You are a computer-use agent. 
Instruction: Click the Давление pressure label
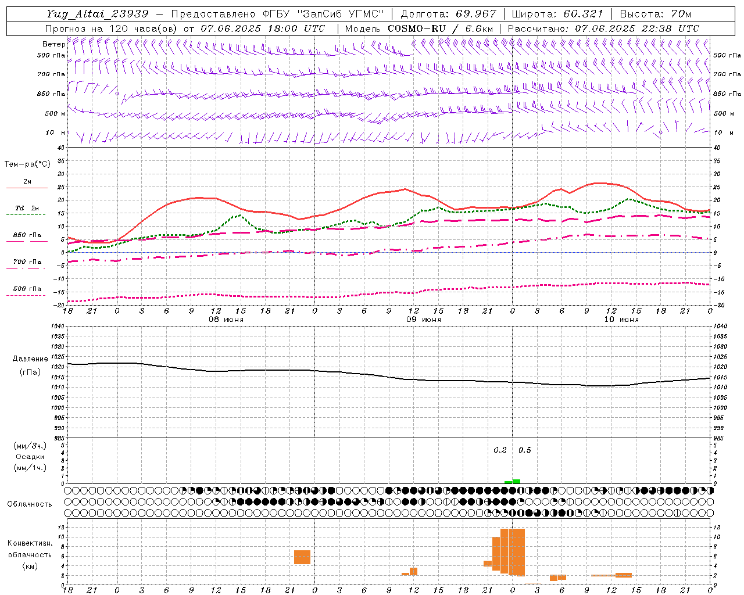(30, 359)
